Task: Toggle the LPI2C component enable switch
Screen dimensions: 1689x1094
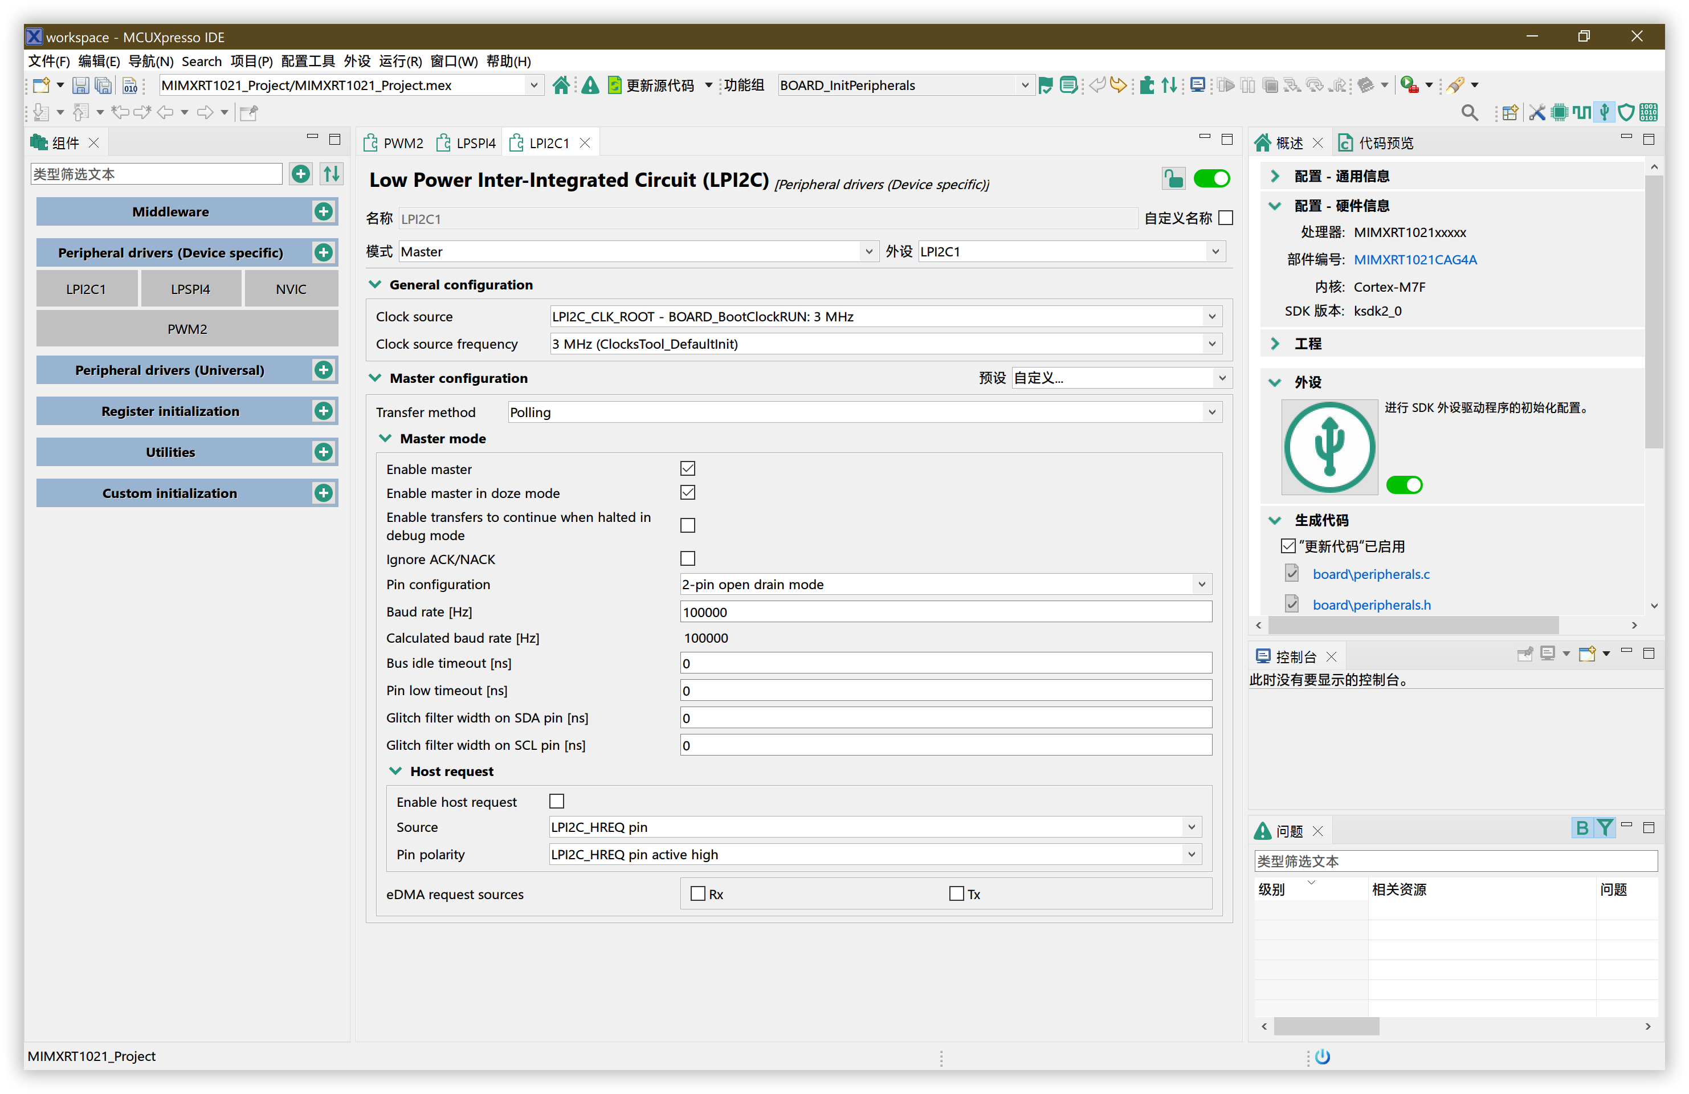Action: click(1211, 179)
